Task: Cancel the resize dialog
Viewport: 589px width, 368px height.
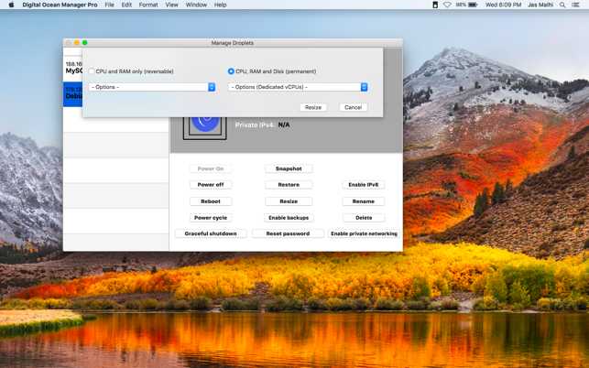Action: (x=353, y=107)
